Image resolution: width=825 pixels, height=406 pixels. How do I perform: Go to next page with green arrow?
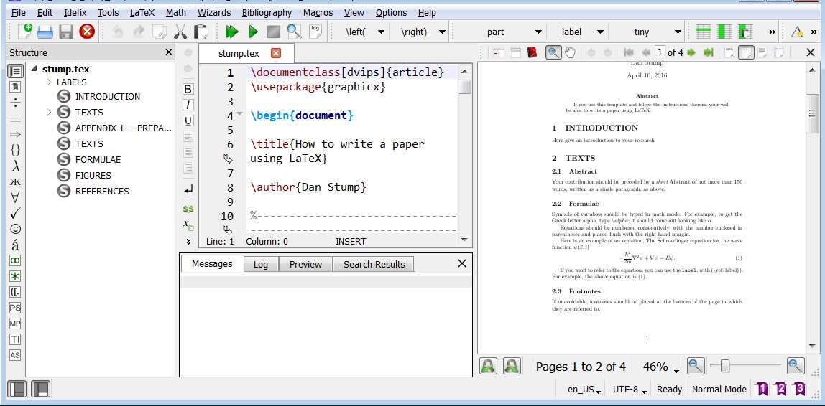pos(691,52)
